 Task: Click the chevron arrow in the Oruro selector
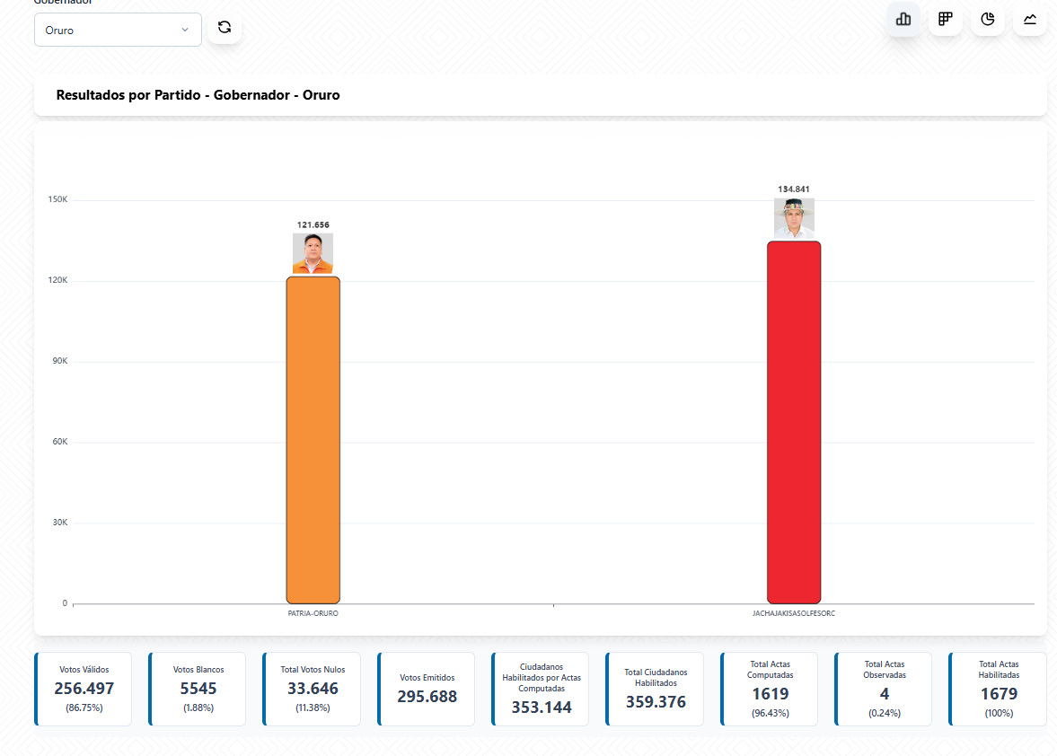[185, 30]
